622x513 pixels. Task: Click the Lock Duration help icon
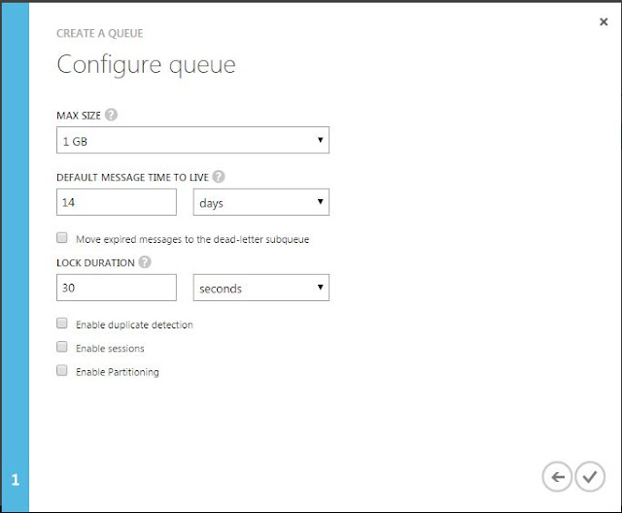[x=145, y=262]
